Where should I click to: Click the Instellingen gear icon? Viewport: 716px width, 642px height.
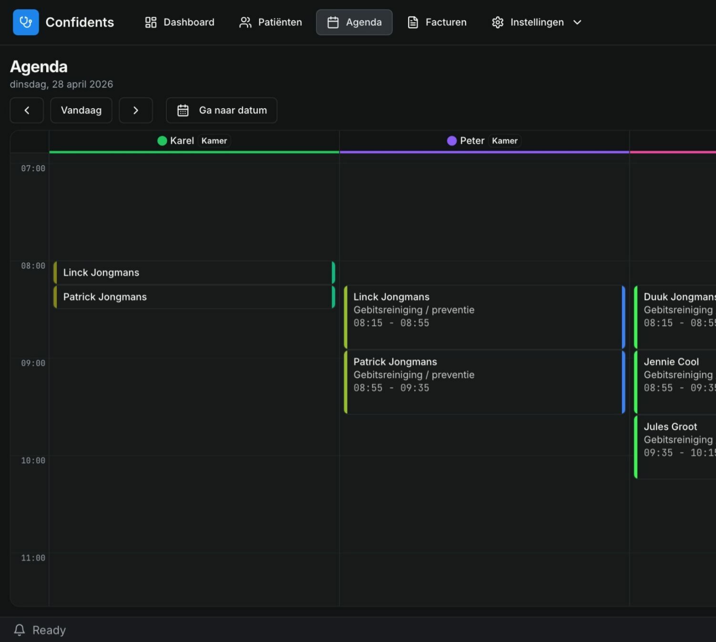tap(498, 22)
